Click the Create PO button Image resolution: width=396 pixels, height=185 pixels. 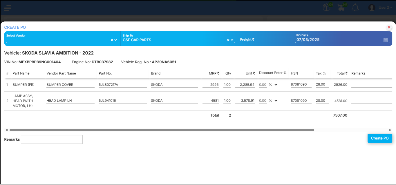(380, 138)
